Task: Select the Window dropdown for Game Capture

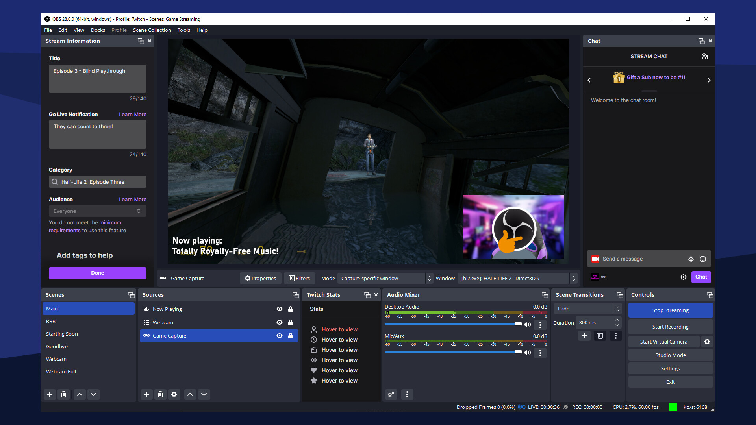Action: point(517,278)
